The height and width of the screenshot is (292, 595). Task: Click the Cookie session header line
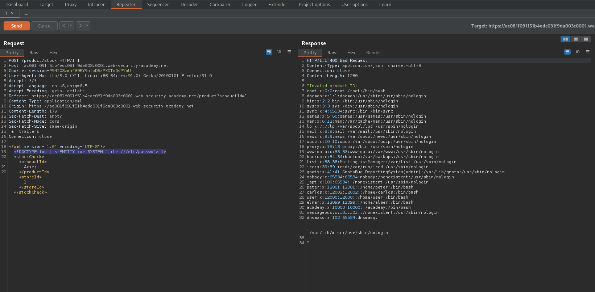coord(70,71)
